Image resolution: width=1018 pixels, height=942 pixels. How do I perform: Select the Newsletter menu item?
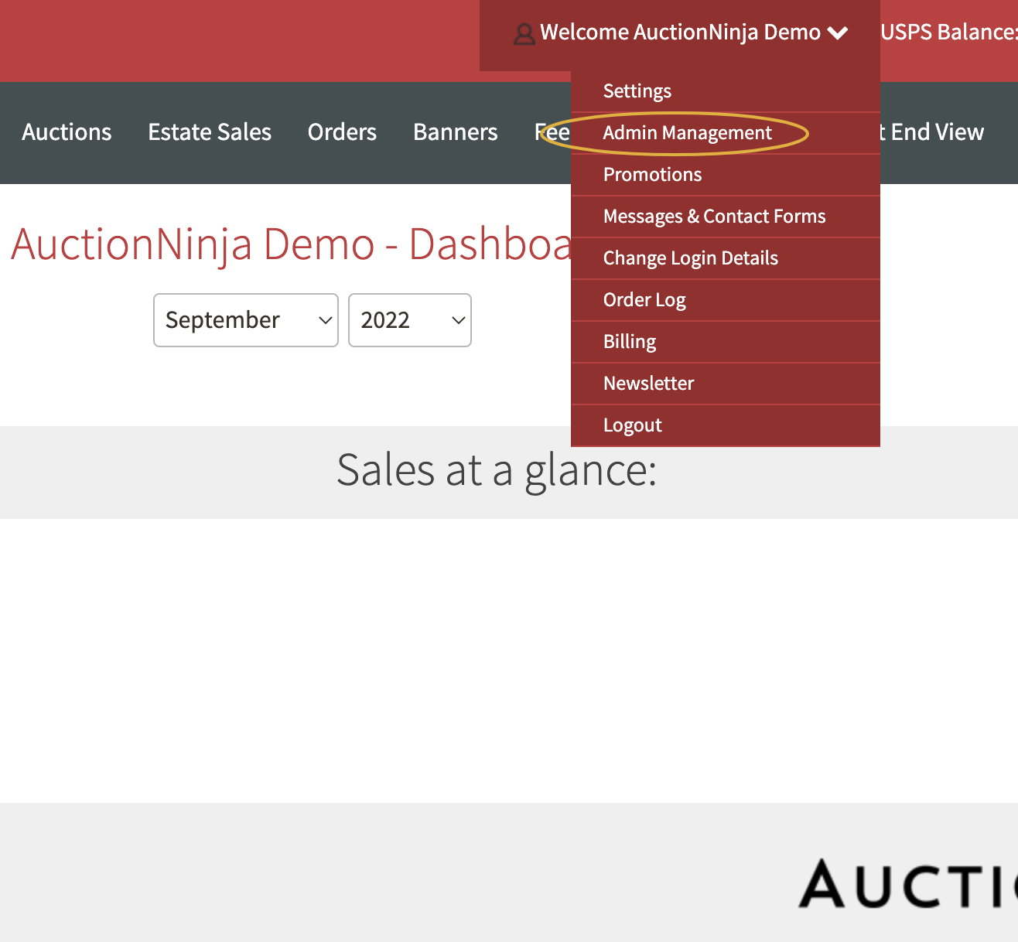coord(726,384)
